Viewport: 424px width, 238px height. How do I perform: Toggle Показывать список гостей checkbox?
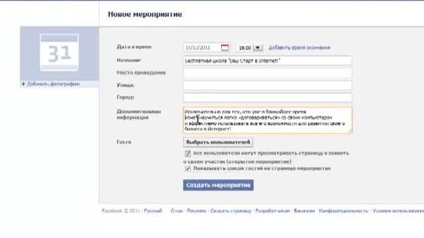(187, 169)
